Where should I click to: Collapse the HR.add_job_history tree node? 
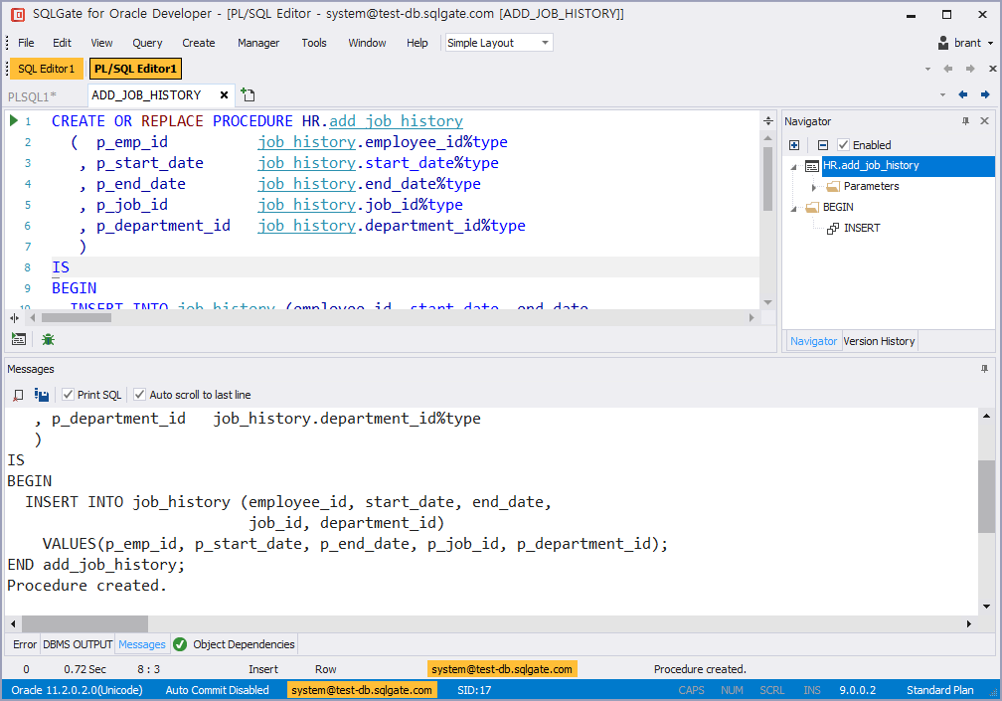click(793, 166)
